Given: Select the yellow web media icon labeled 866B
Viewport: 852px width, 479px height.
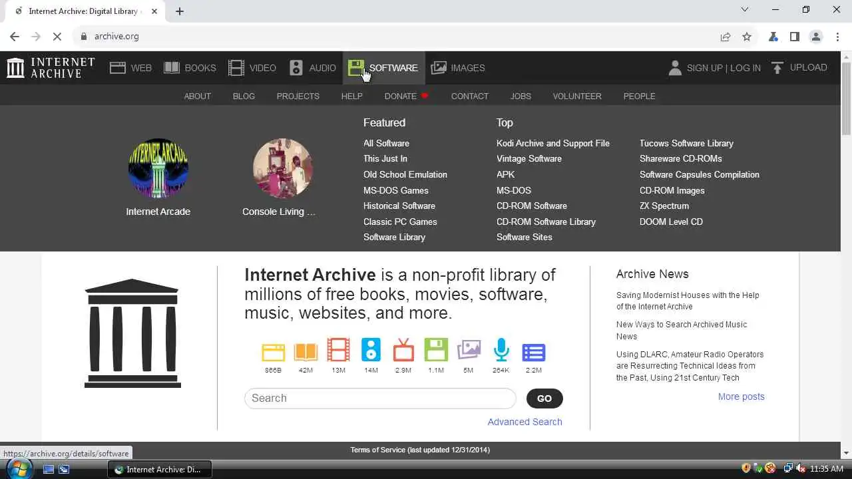Looking at the screenshot, I should 273,352.
